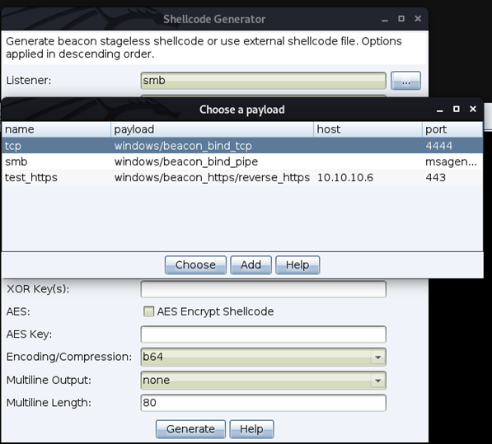Screen dimensions: 492x444
Task: Click Add to create a listener
Action: [x=251, y=265]
